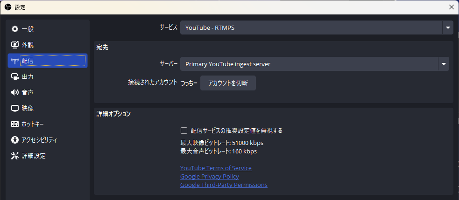The image size is (459, 200).
Task: Click the 外観 appearance icon in sidebar
Action: (x=14, y=45)
